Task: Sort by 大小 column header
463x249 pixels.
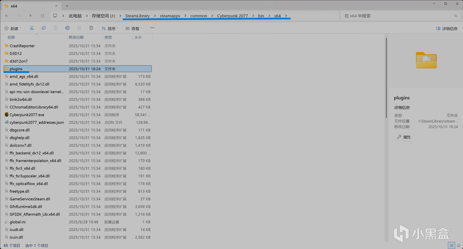Action: click(x=138, y=38)
